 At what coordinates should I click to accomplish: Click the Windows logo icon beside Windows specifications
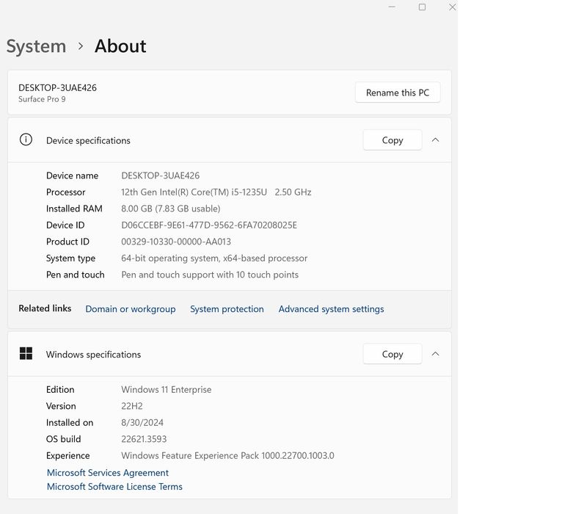click(x=26, y=354)
